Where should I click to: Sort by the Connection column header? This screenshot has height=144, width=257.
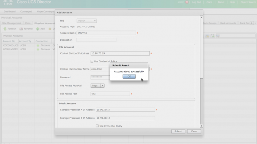point(43,41)
